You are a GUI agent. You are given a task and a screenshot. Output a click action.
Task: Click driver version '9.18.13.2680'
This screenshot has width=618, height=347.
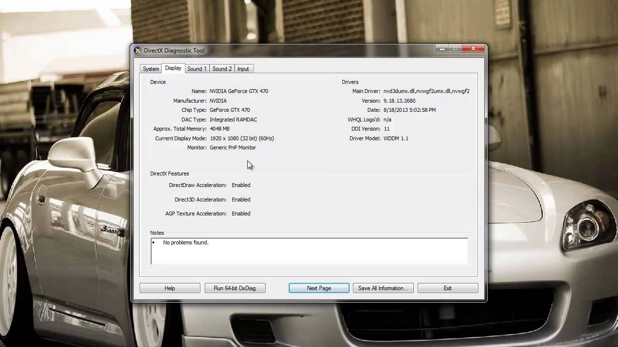(x=399, y=101)
